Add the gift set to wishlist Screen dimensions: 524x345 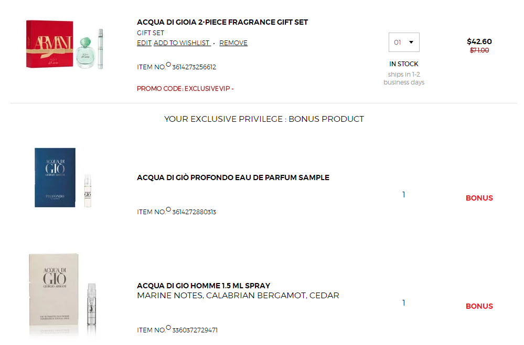coord(182,43)
